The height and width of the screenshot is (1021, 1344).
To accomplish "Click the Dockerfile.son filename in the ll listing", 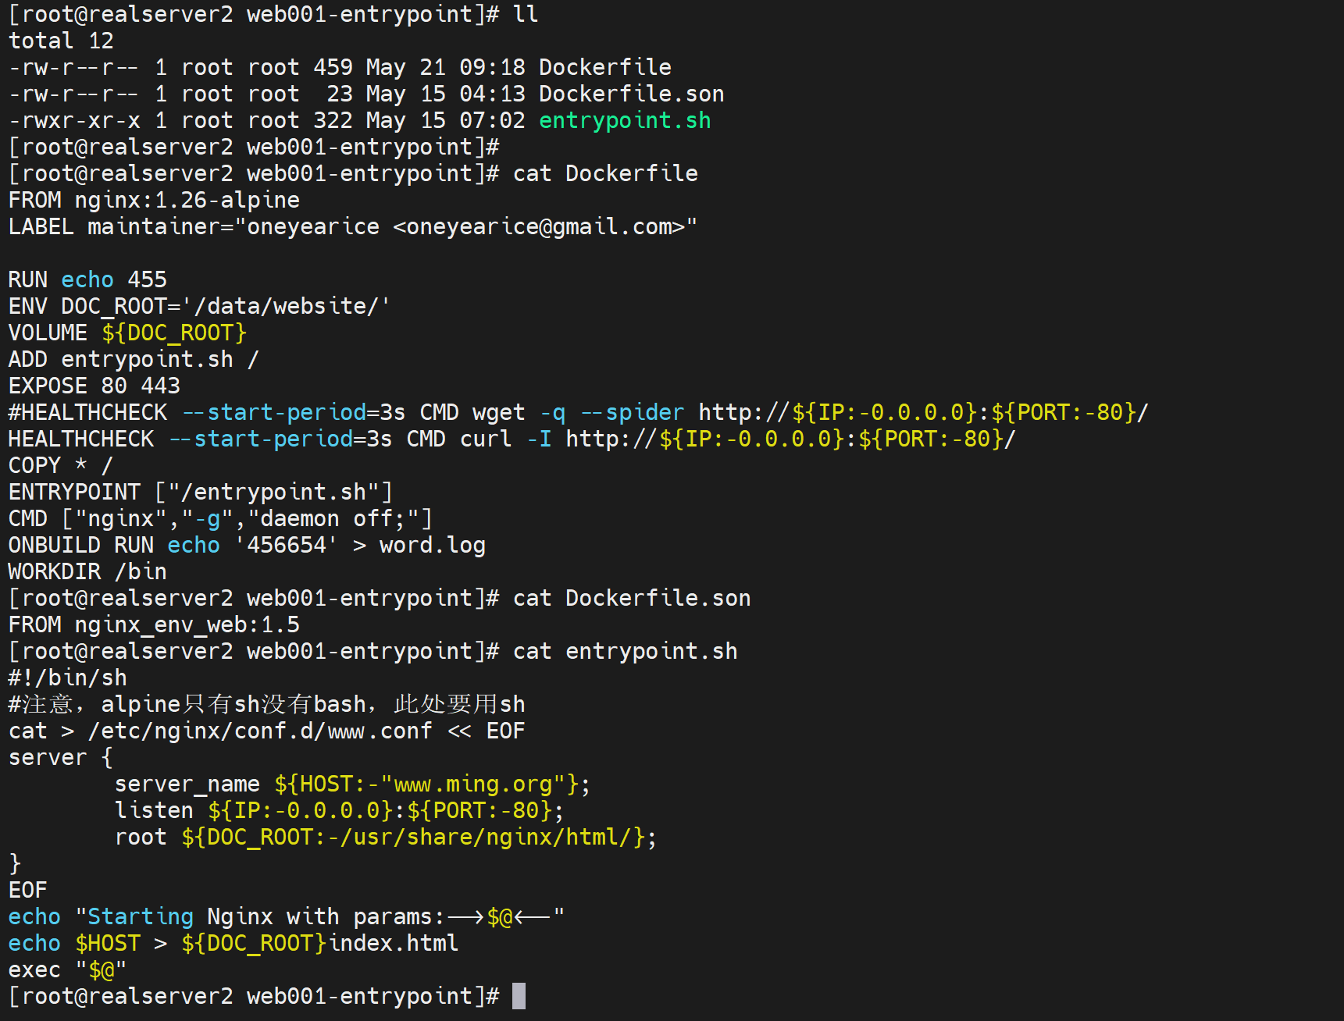I will (631, 94).
